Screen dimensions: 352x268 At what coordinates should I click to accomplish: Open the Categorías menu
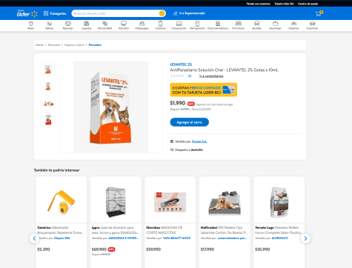click(x=55, y=13)
